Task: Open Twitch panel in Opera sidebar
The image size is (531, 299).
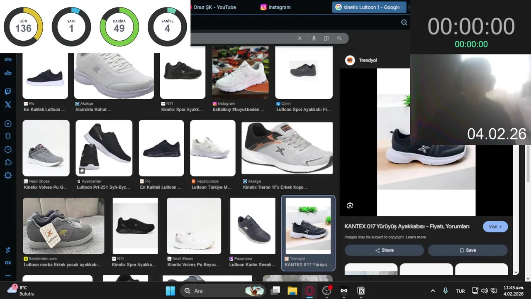Action: 8,91
